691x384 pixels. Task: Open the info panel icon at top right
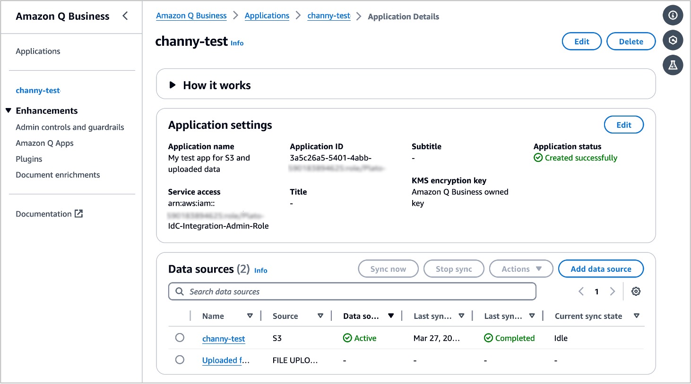(x=673, y=16)
